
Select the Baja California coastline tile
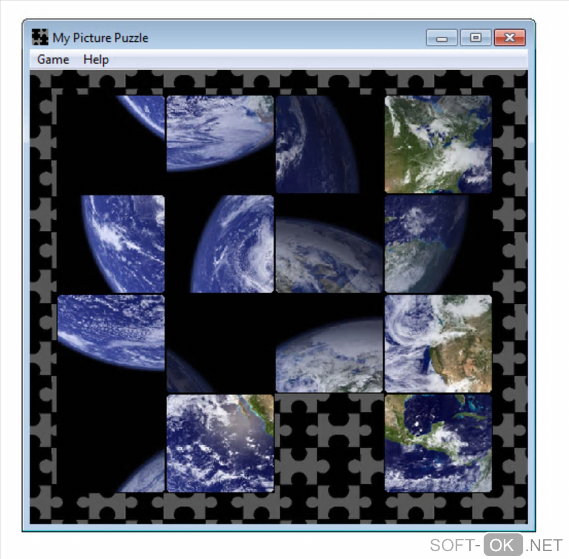220,444
